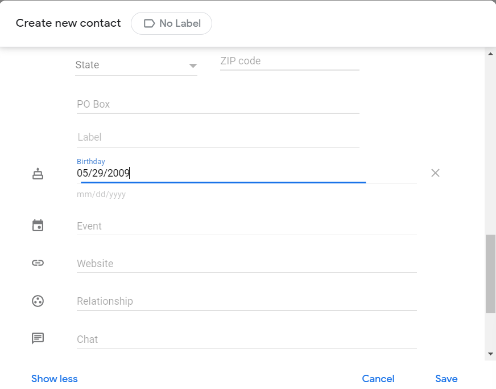Screen dimensions: 496x389
Task: Click the Website link icon
Action: [38, 263]
